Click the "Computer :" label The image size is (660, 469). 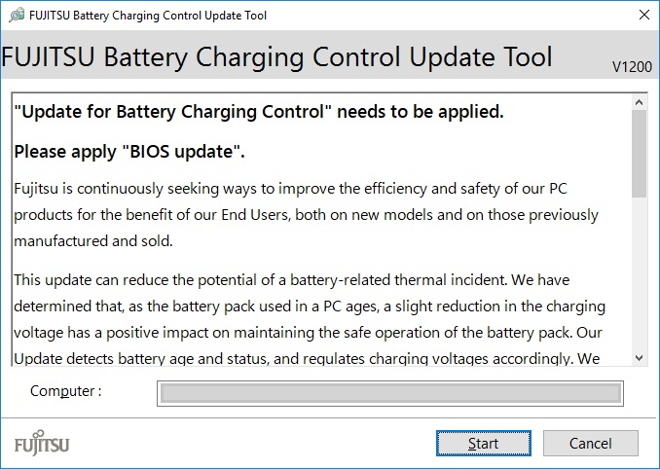coord(65,391)
